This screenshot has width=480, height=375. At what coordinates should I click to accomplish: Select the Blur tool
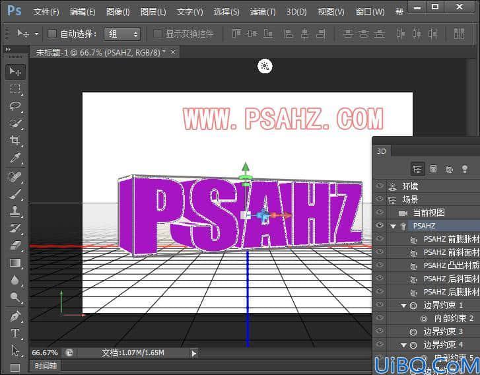(15, 280)
